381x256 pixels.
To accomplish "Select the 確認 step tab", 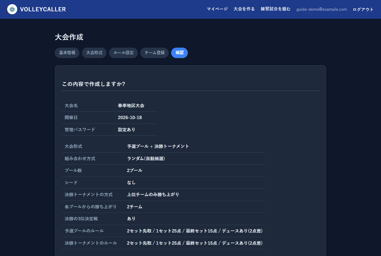I will [x=179, y=53].
